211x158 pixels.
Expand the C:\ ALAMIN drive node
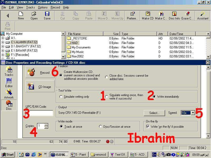click(x=3, y=42)
